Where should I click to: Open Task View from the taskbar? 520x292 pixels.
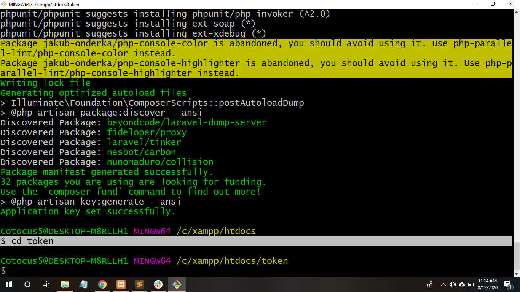pos(45,284)
